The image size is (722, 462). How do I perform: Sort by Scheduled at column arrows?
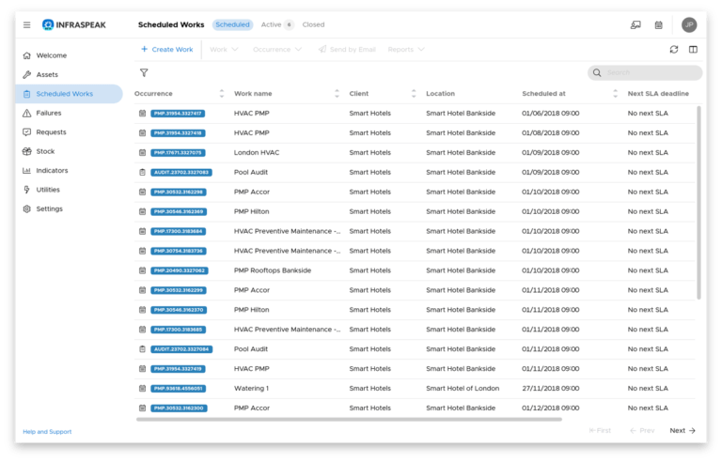tap(615, 93)
